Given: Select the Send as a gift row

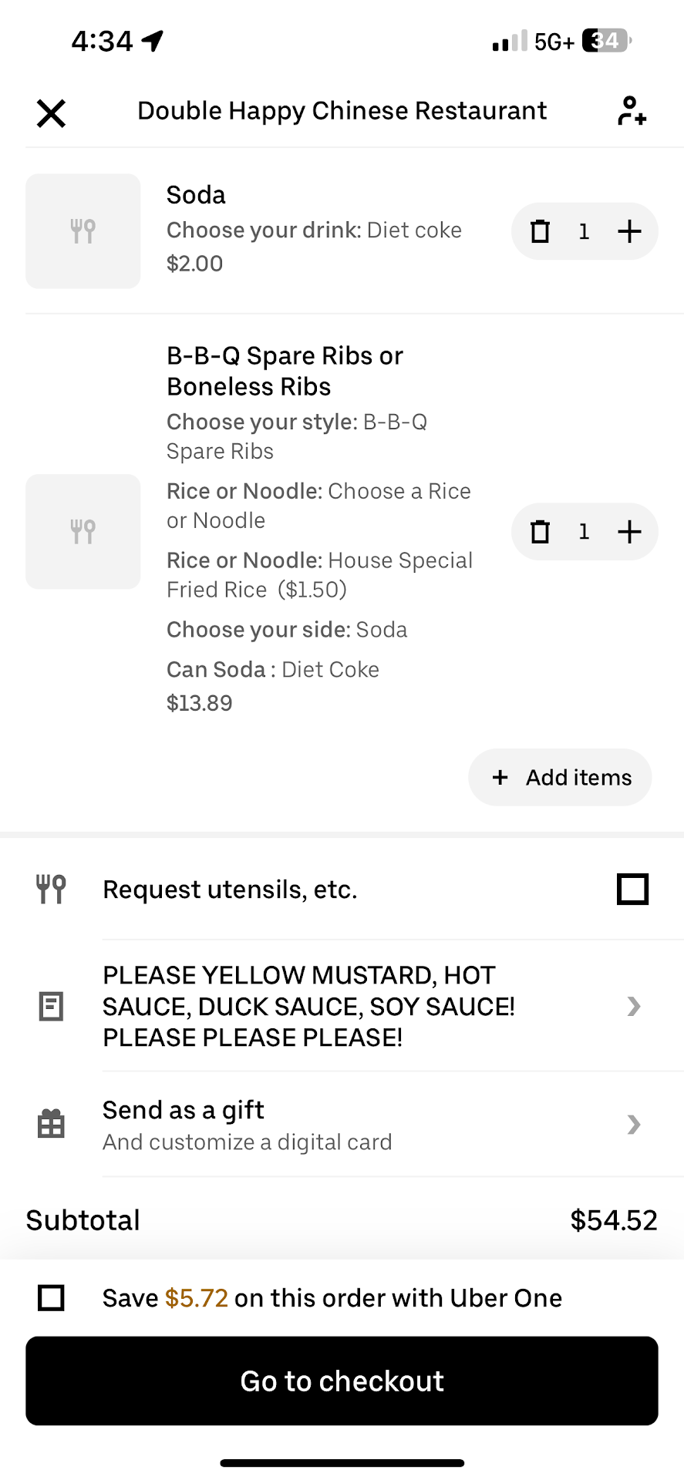Looking at the screenshot, I should [247, 1124].
